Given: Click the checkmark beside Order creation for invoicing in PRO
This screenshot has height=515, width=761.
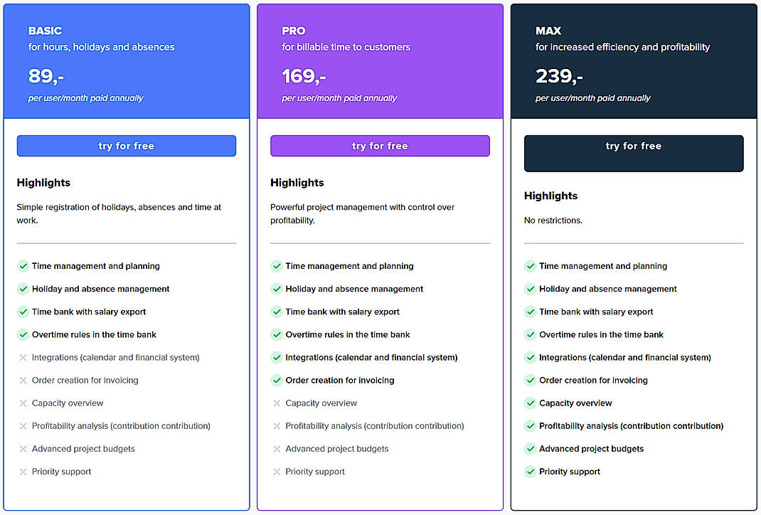Looking at the screenshot, I should [x=276, y=380].
